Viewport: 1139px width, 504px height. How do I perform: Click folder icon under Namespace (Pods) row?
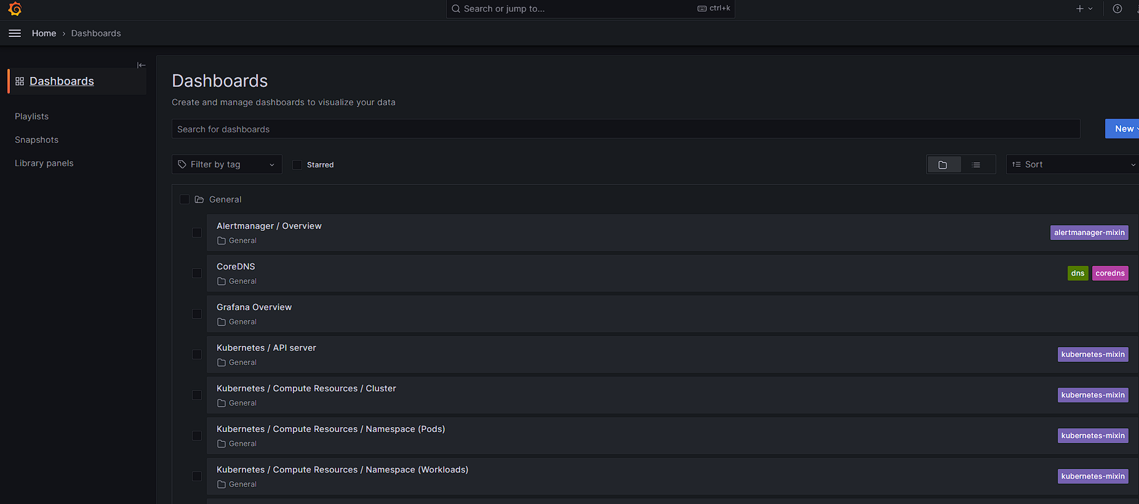(222, 444)
